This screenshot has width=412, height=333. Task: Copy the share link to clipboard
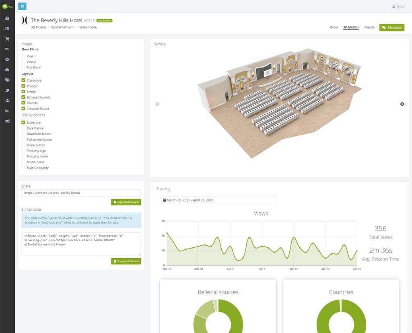(x=126, y=202)
